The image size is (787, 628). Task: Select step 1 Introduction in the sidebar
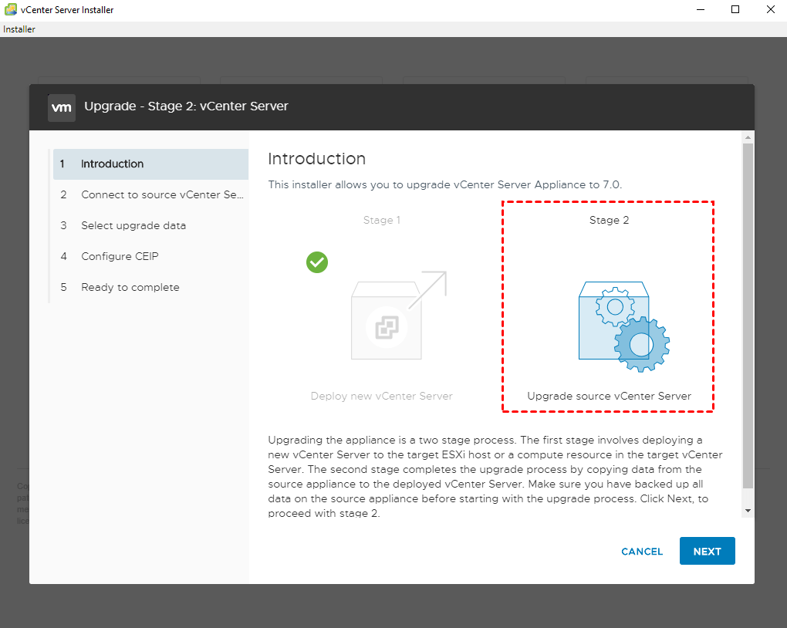[x=150, y=164]
